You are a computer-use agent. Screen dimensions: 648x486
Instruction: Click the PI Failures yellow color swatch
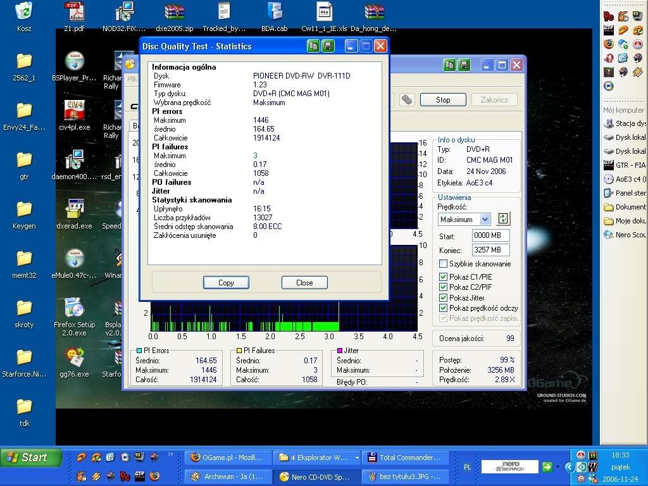tap(239, 351)
